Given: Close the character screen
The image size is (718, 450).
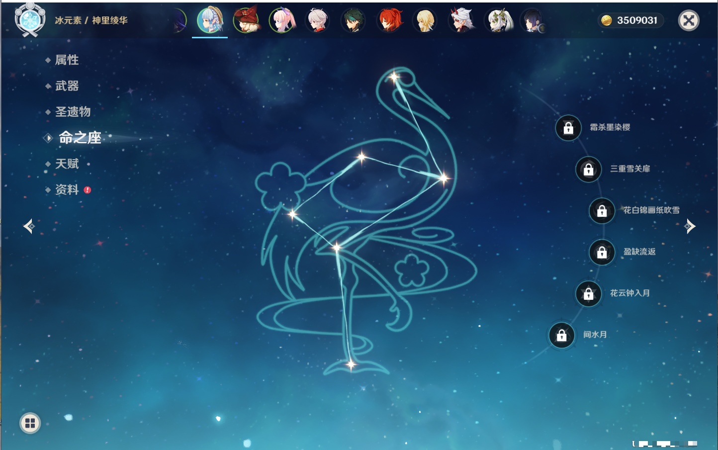Looking at the screenshot, I should tap(689, 20).
